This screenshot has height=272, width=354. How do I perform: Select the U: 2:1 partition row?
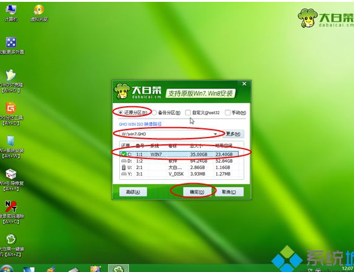coord(179,168)
